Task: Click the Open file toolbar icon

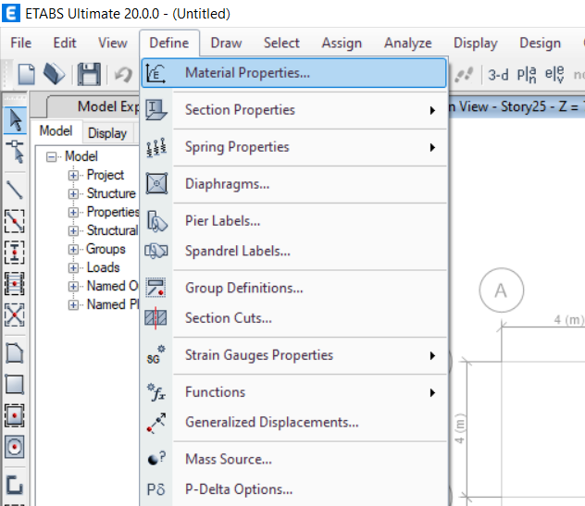Action: coord(54,74)
